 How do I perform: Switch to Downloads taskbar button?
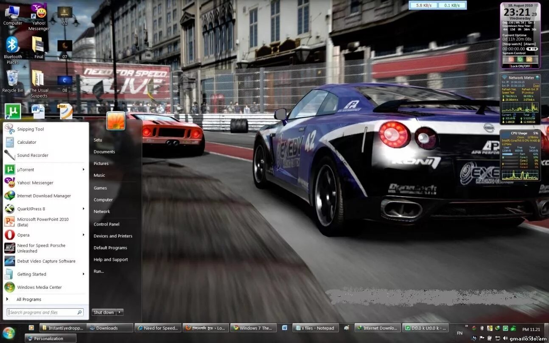[109, 328]
